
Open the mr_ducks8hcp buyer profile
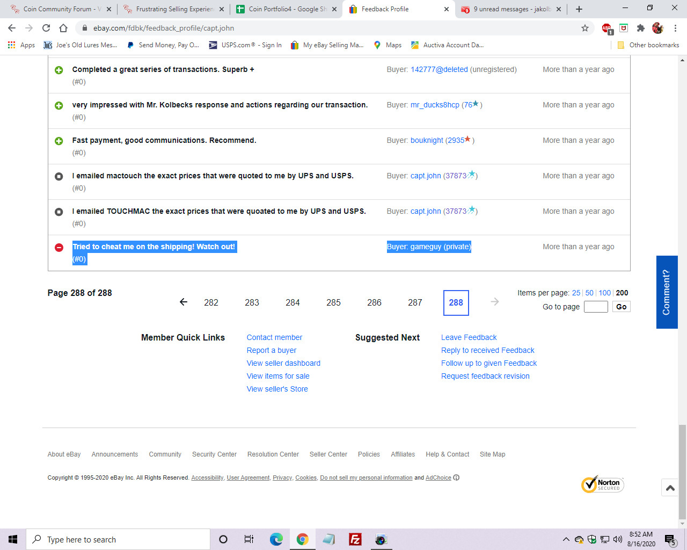(435, 105)
